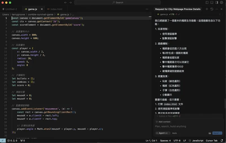Toggle the AI side pane layout icon

pyautogui.click(x=217, y=3)
